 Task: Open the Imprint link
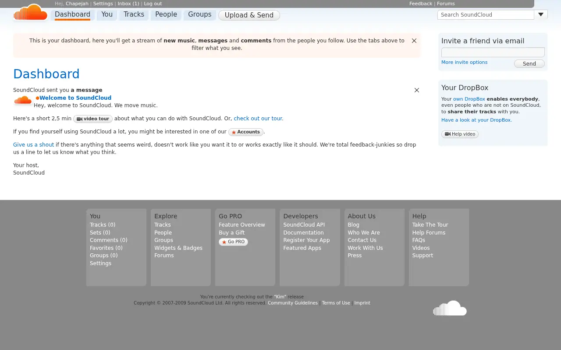[362, 303]
